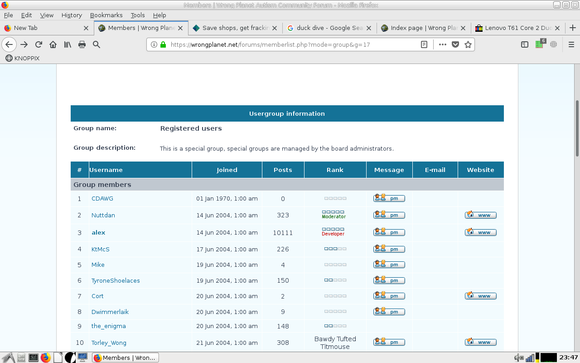
Task: Open the Edit menu
Action: [26, 15]
